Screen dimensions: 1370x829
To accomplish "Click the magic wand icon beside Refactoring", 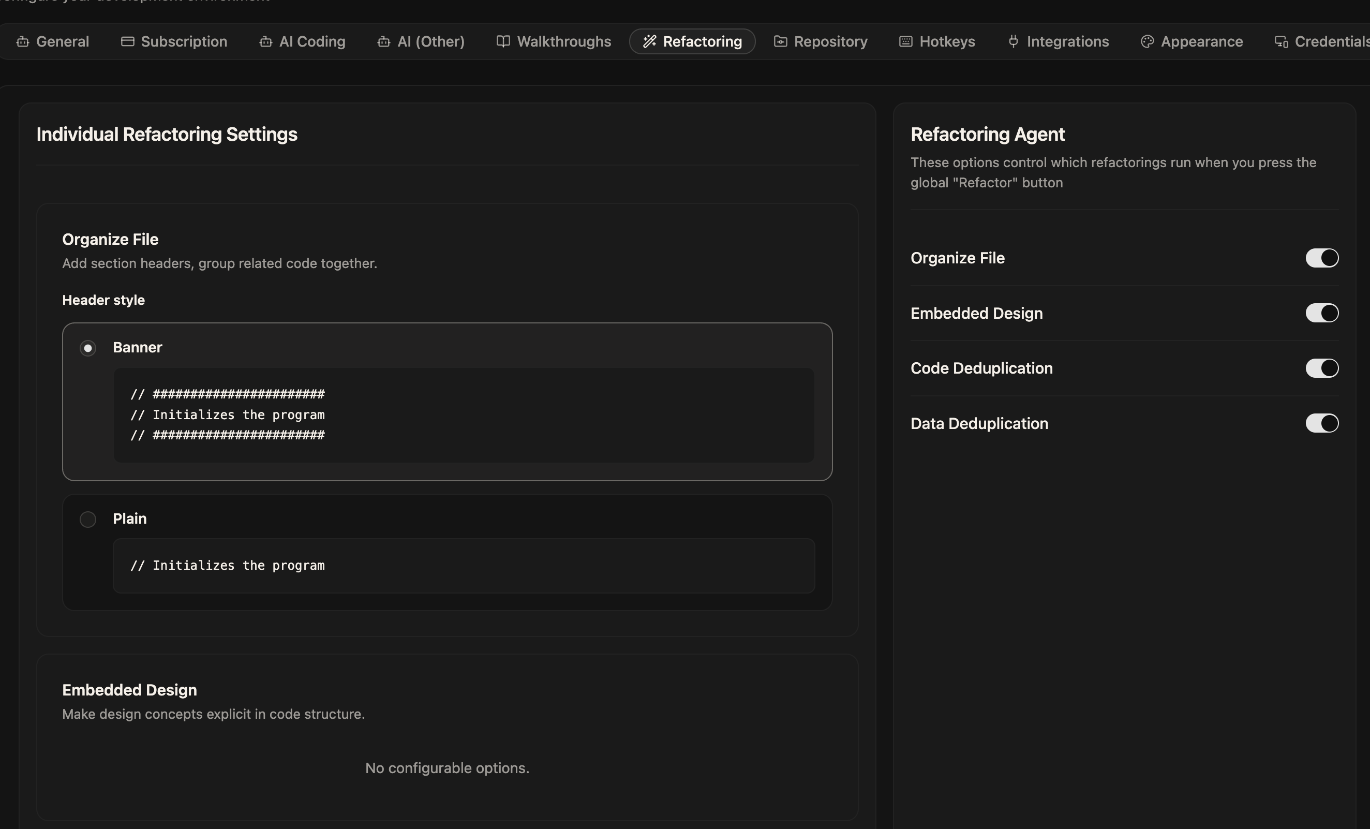I will coord(649,42).
